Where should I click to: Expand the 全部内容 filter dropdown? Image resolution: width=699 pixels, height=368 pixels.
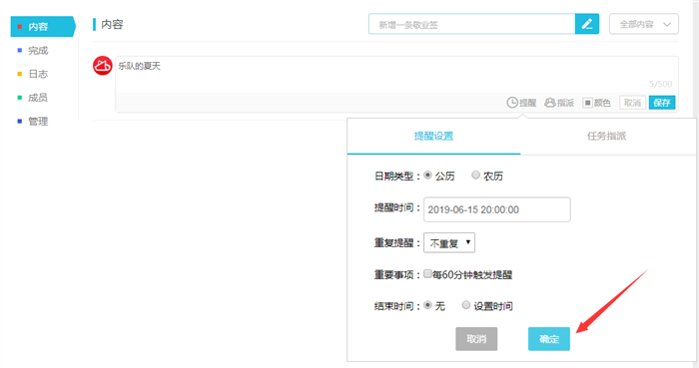pos(644,24)
